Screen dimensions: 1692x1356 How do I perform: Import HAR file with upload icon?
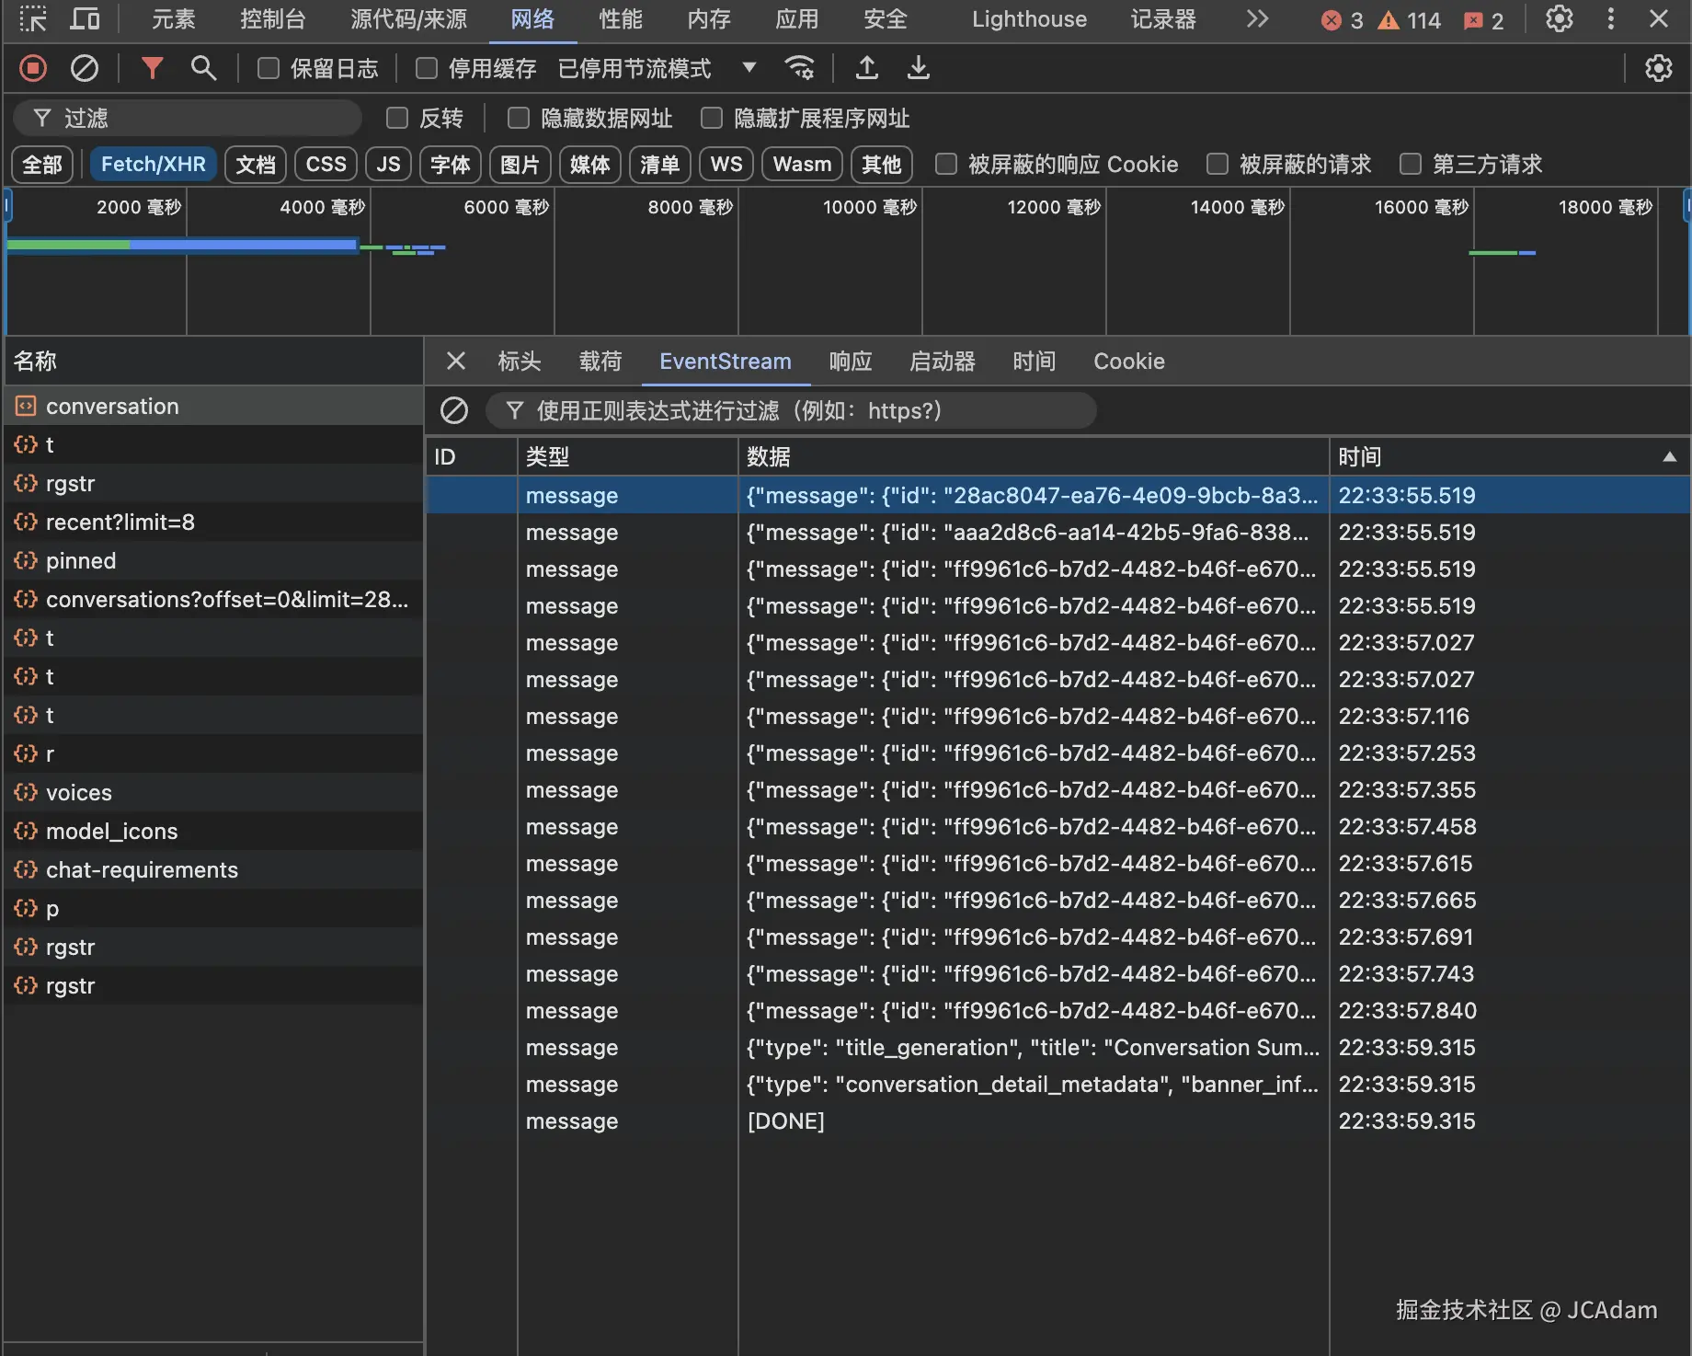pos(866,68)
